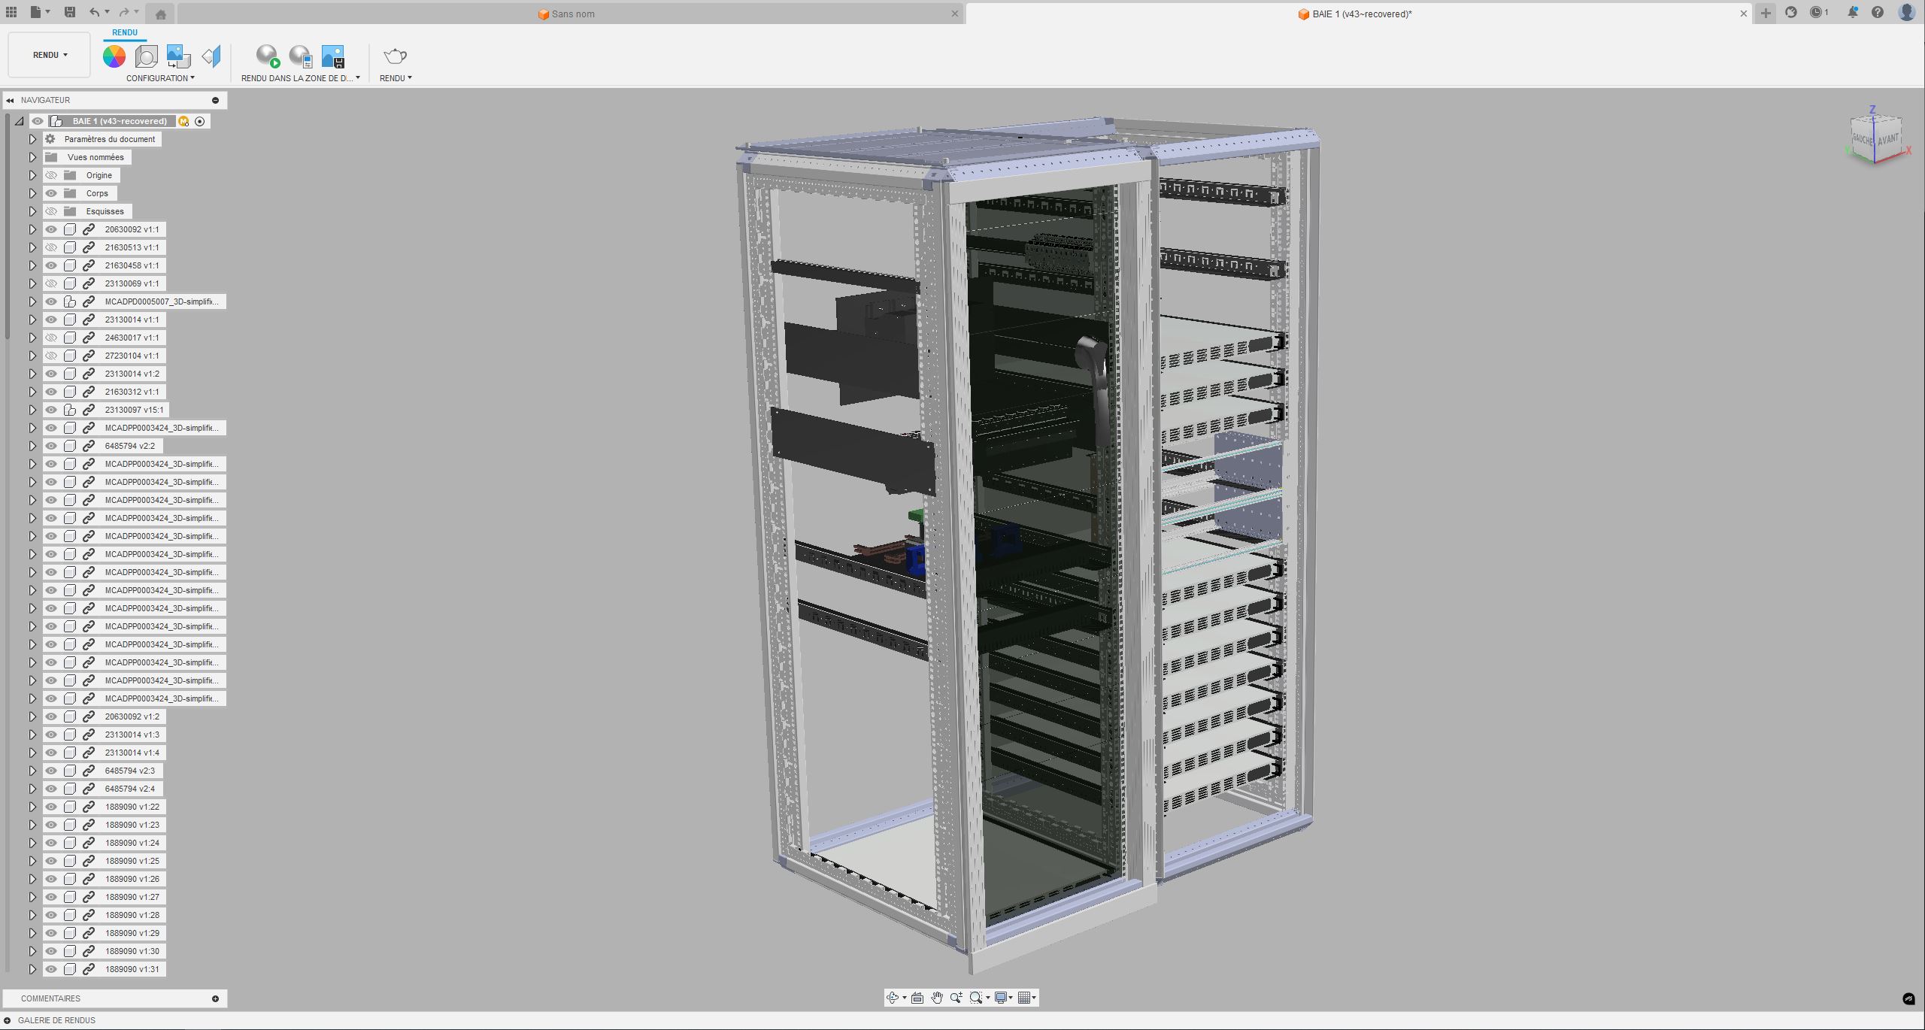Viewport: 1925px width, 1030px height.
Task: Open the GALERIE DE RENDUS panel
Action: point(8,1020)
